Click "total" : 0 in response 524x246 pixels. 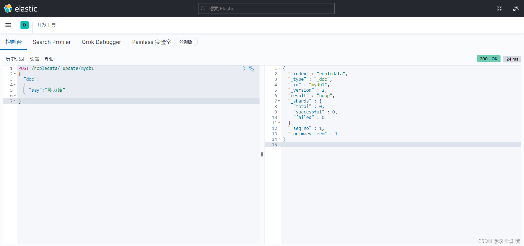[x=309, y=106]
